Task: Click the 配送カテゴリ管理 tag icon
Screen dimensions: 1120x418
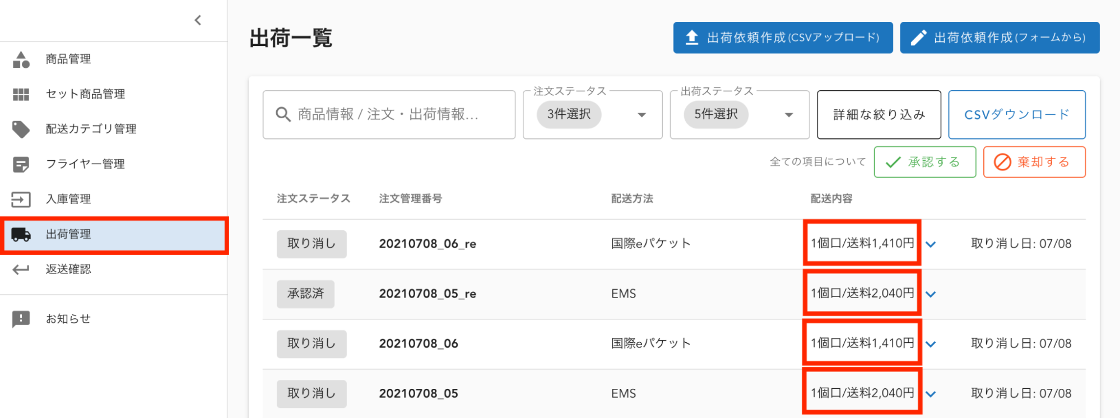Action: click(x=21, y=129)
